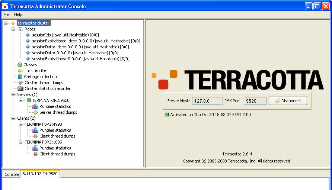This screenshot has width=332, height=190.
Task: Select the TERMINATOR2:4993 client label
Action: [x=44, y=124]
